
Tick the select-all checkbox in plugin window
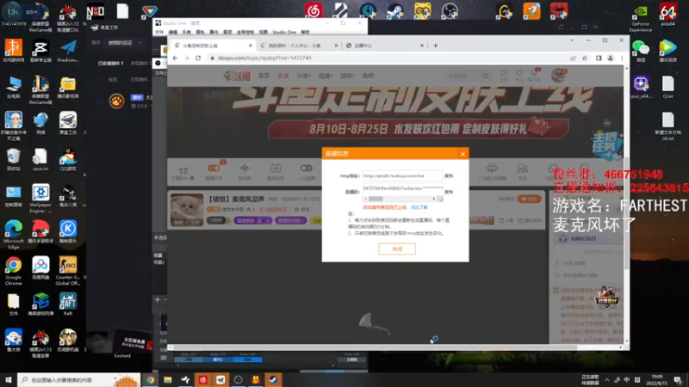101,79
